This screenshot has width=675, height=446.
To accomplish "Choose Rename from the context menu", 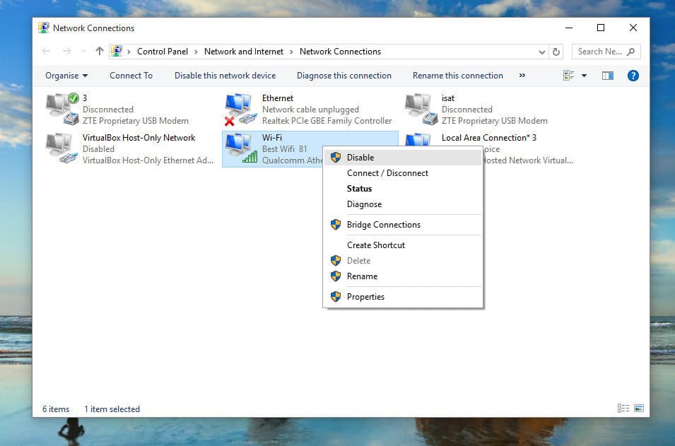I will tap(403, 276).
